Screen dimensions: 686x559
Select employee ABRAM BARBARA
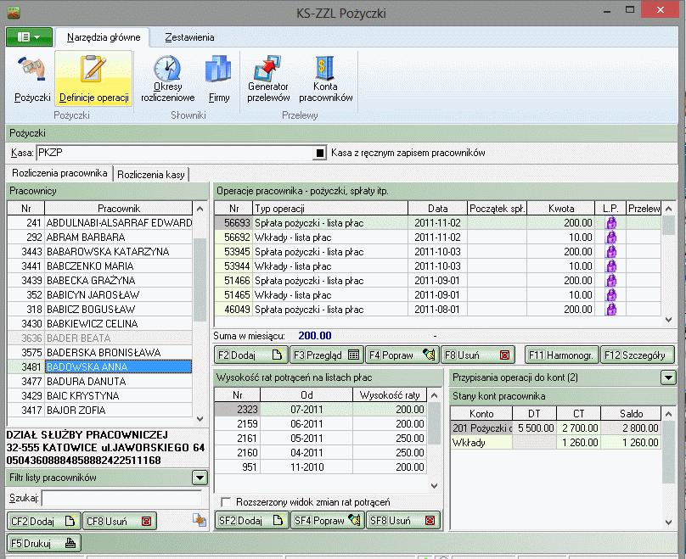coord(99,238)
